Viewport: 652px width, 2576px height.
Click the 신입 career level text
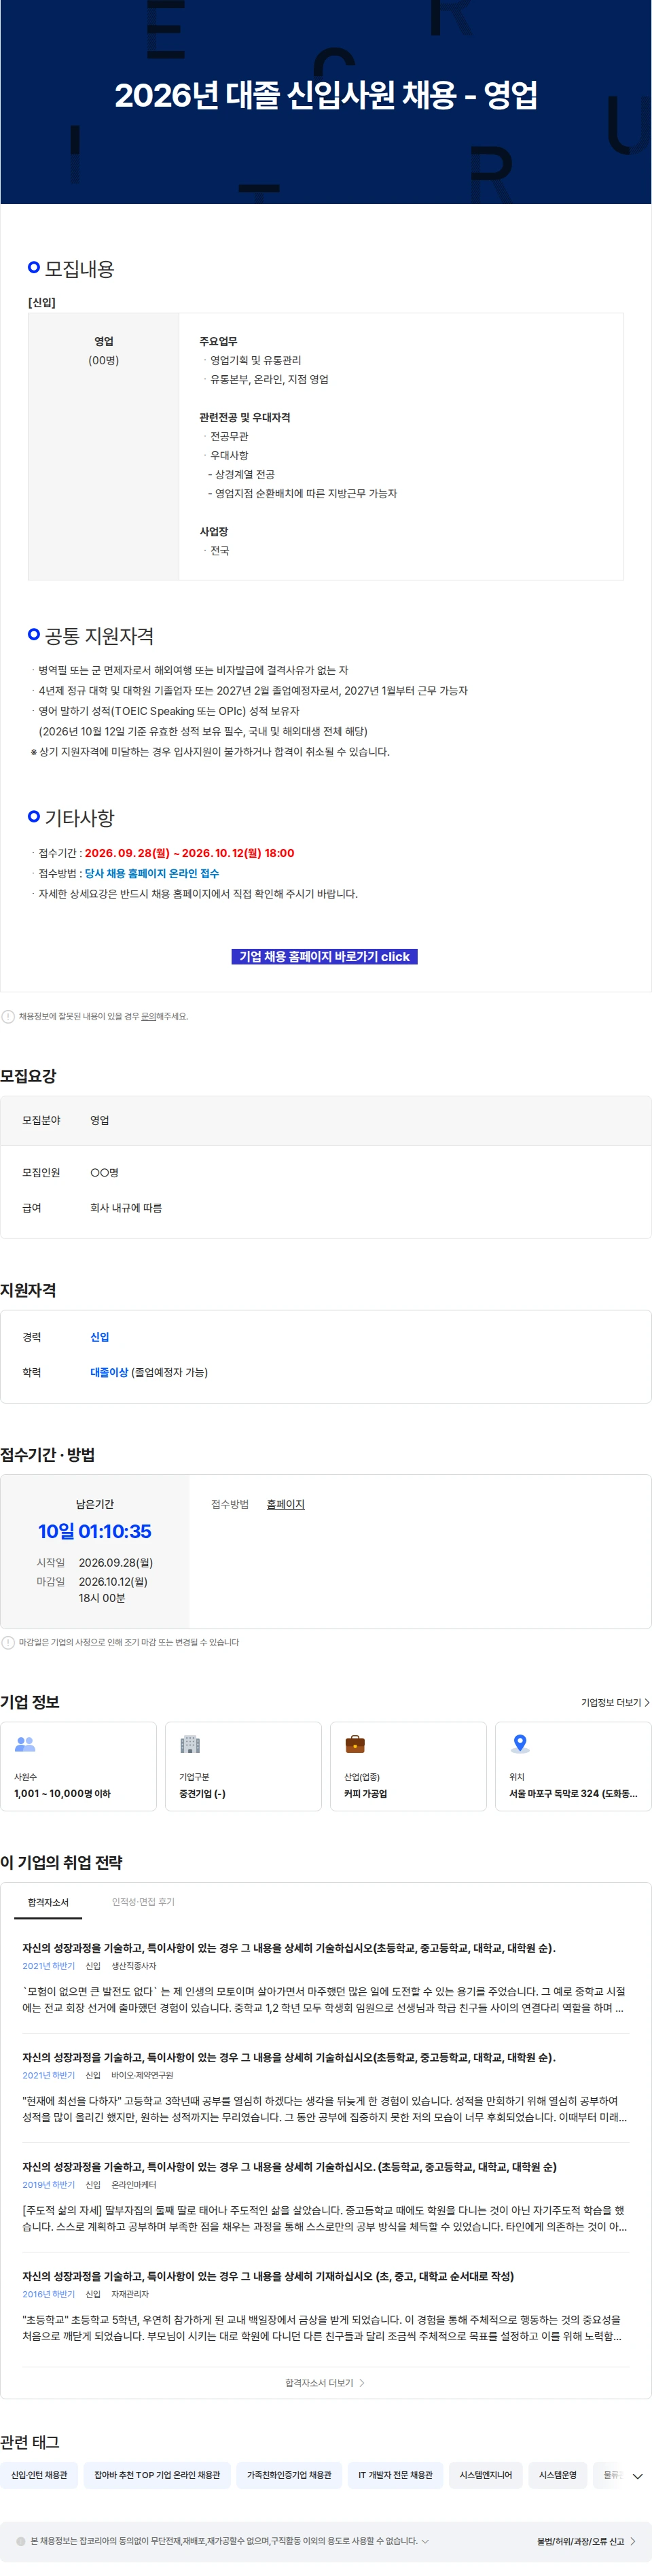point(100,1337)
